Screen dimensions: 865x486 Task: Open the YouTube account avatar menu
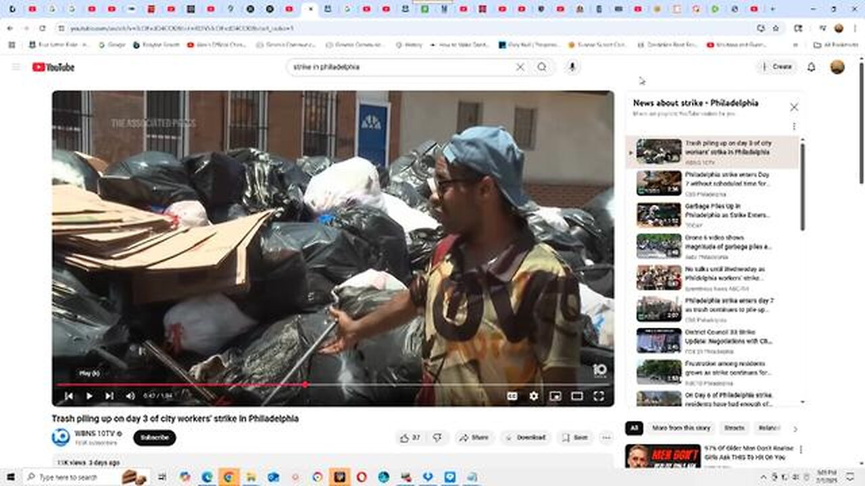837,67
